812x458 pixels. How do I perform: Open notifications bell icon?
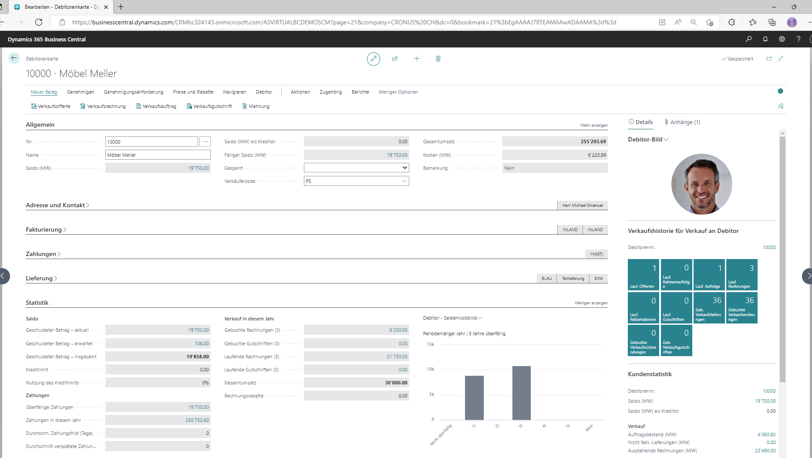(765, 39)
